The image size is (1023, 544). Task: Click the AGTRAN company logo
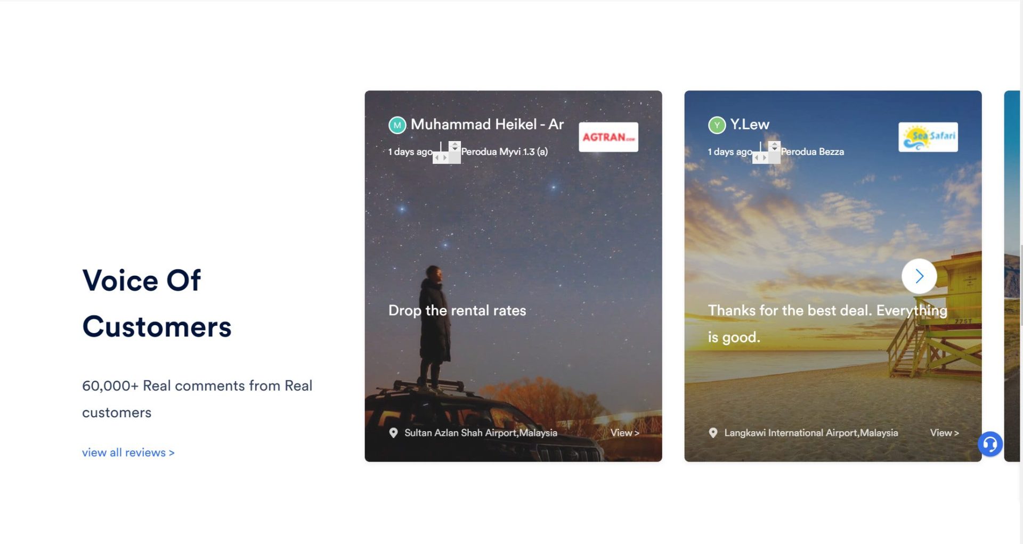[x=608, y=137]
